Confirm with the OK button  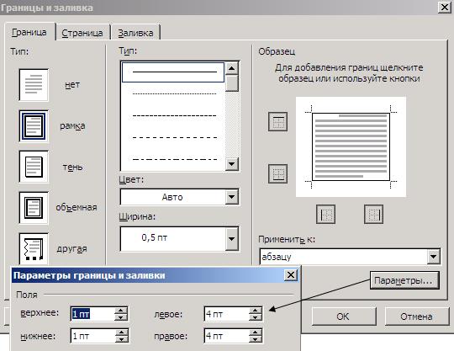(x=344, y=316)
